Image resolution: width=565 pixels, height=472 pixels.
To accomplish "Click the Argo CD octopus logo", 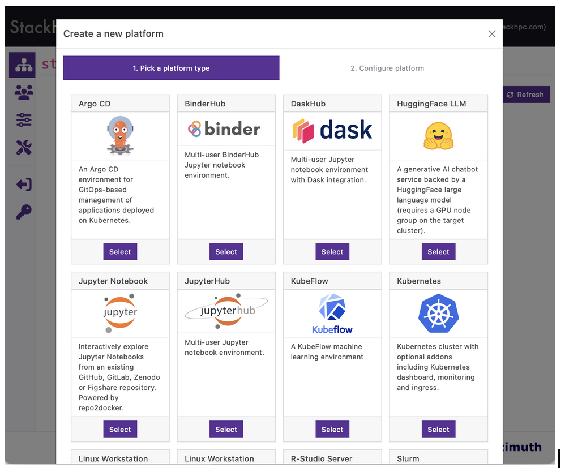I will (120, 136).
